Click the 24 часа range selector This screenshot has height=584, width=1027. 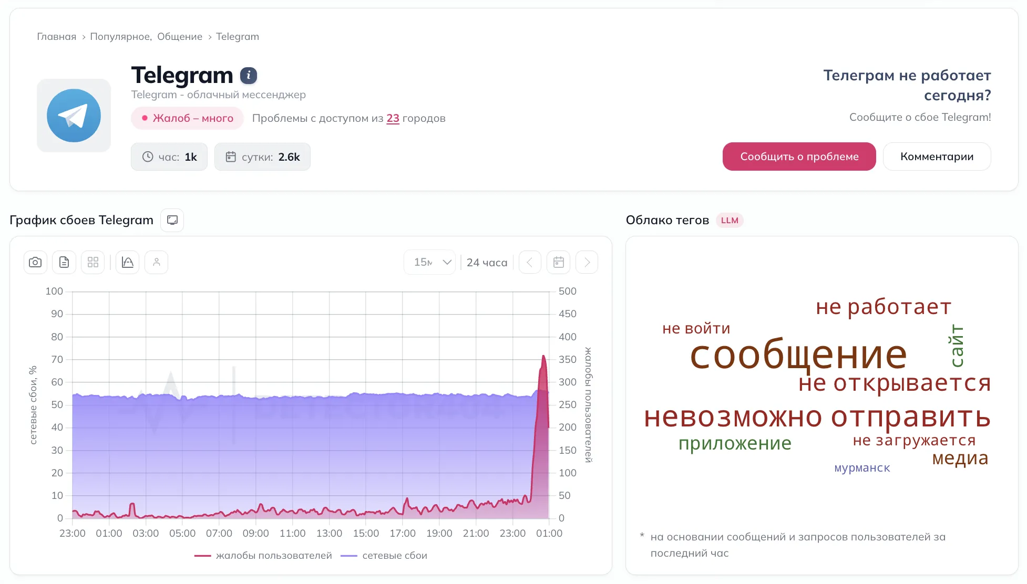point(487,263)
